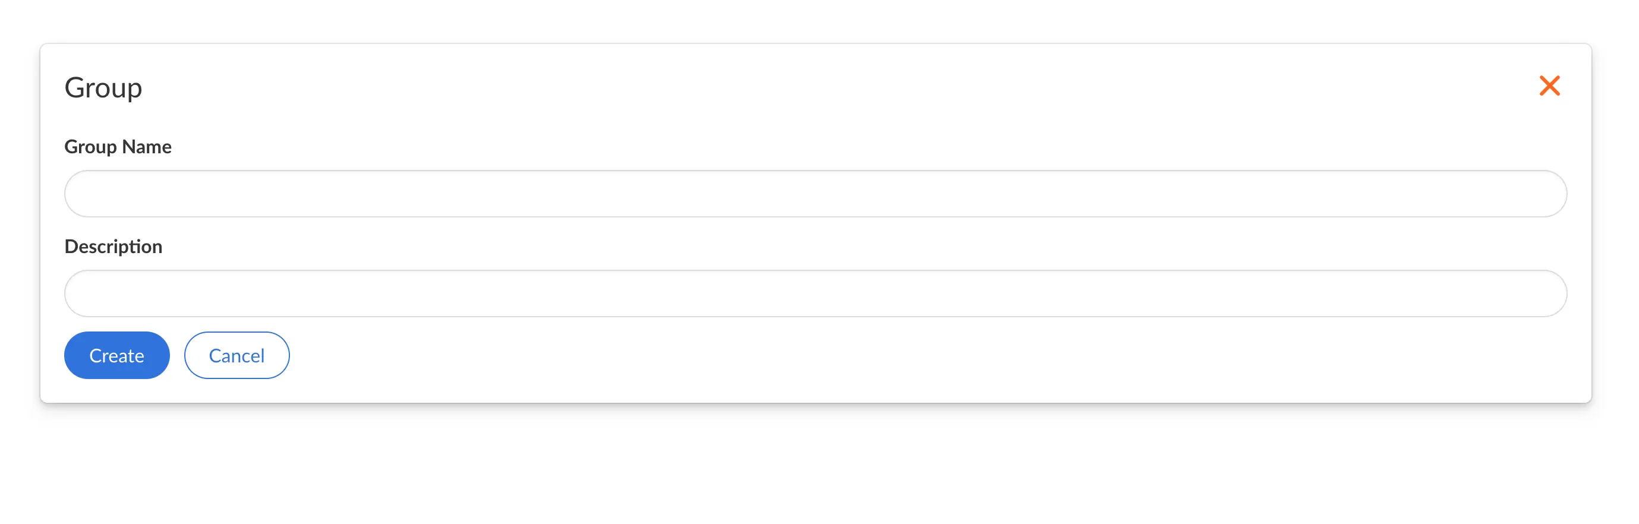The height and width of the screenshot is (524, 1639).
Task: Click the "Group" heading text
Action: click(x=103, y=87)
